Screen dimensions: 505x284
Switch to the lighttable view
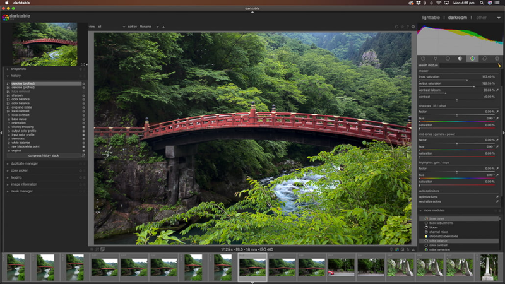tap(431, 18)
